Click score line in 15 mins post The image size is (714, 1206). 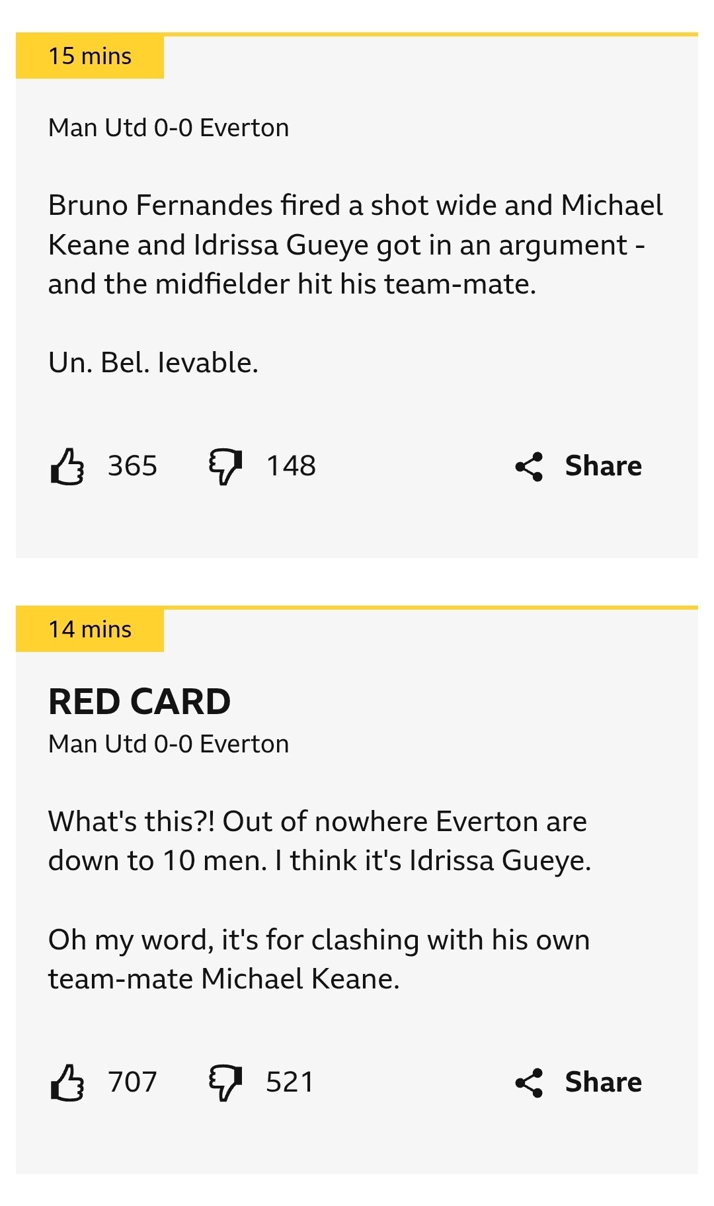169,128
